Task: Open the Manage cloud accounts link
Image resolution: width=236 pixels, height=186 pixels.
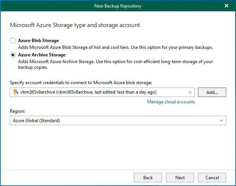Action: [171, 102]
